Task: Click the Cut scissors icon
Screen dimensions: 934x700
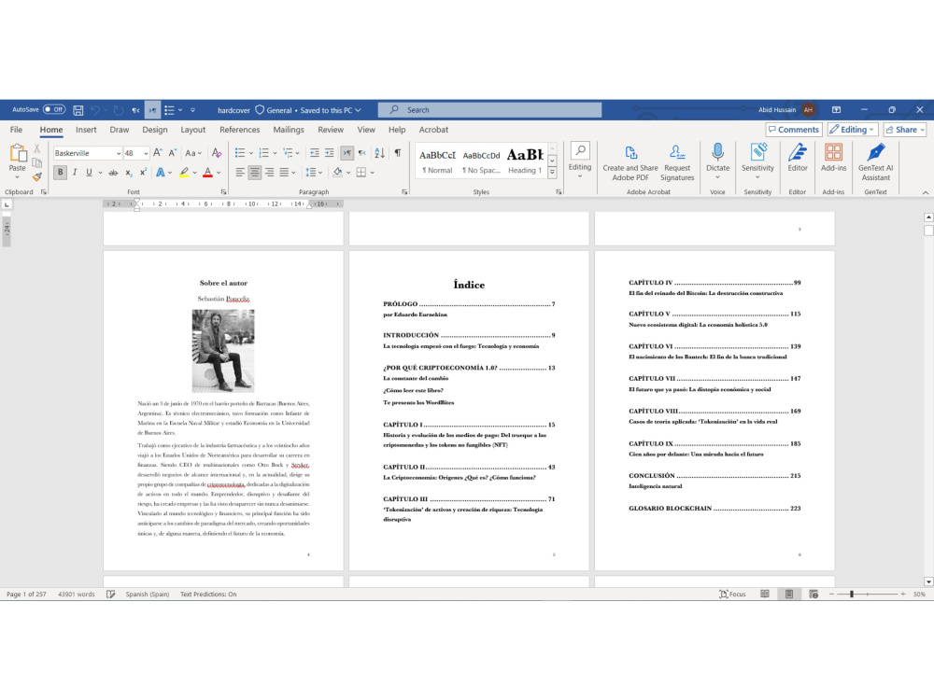Action: 37,148
